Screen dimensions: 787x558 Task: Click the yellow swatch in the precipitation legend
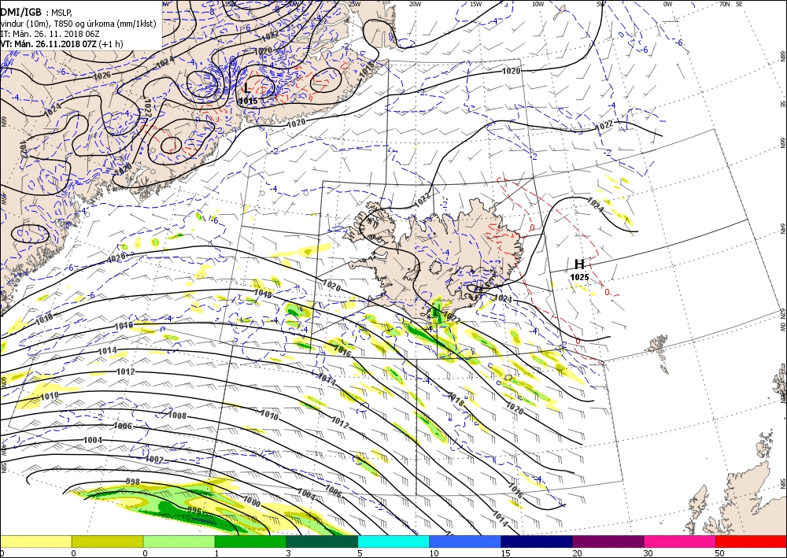[35, 541]
